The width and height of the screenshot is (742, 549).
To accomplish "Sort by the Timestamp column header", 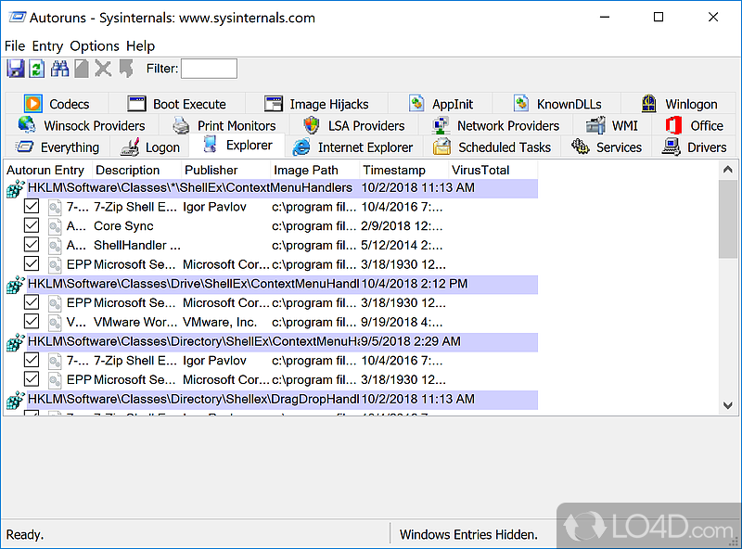I will tap(394, 170).
